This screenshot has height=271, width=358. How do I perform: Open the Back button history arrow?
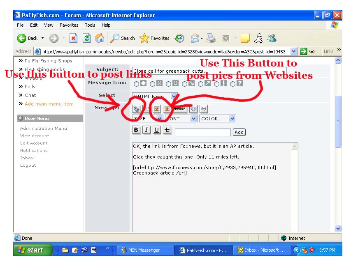pos(42,38)
